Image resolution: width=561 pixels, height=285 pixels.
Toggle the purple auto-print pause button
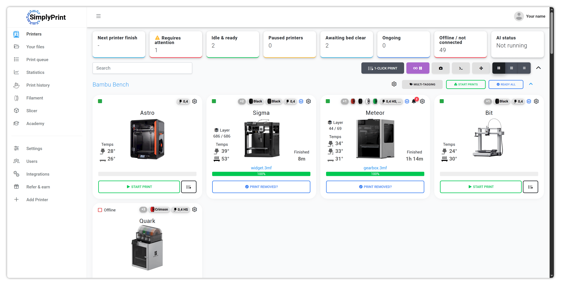[418, 68]
